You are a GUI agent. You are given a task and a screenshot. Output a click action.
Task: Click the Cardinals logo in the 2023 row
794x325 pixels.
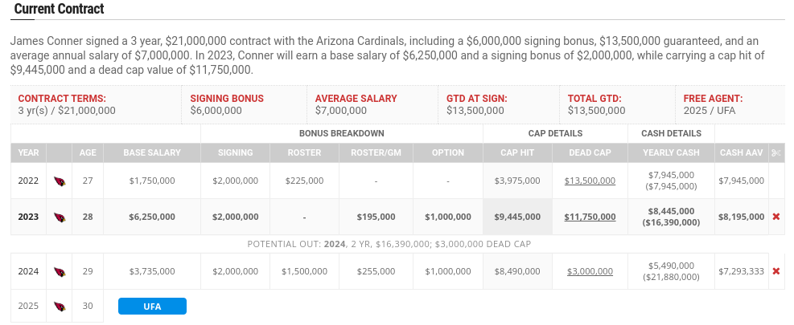pyautogui.click(x=60, y=217)
